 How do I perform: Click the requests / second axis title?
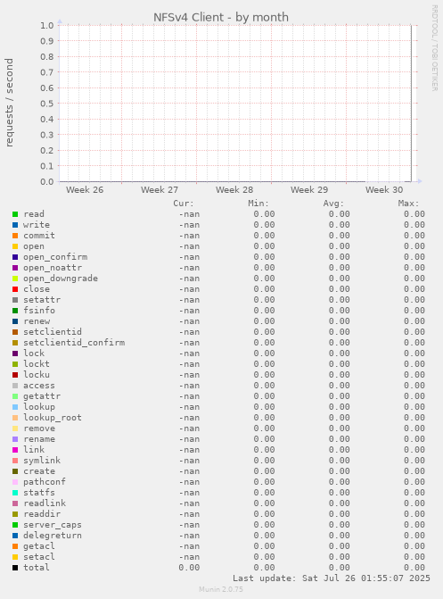9,103
